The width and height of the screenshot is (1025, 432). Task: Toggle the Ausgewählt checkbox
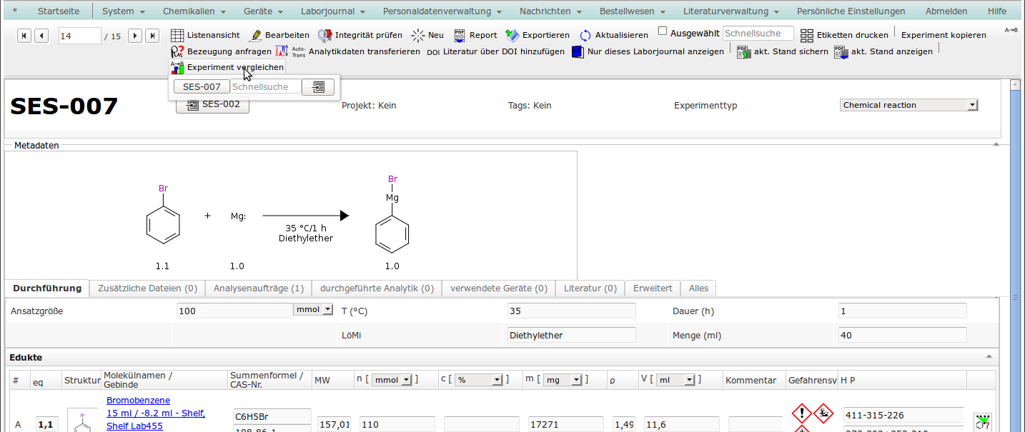[663, 31]
